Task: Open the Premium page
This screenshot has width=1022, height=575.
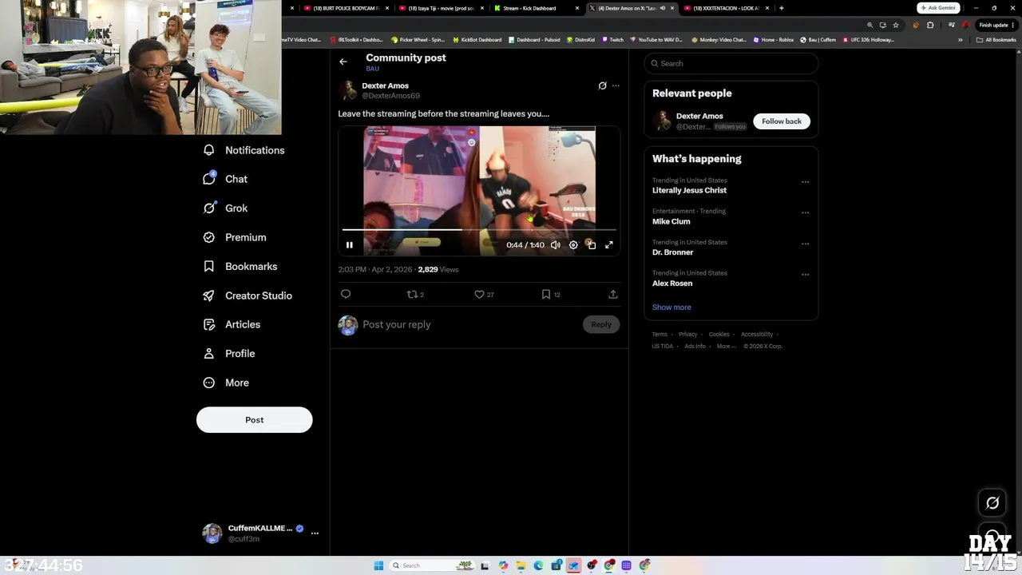Action: click(x=235, y=237)
